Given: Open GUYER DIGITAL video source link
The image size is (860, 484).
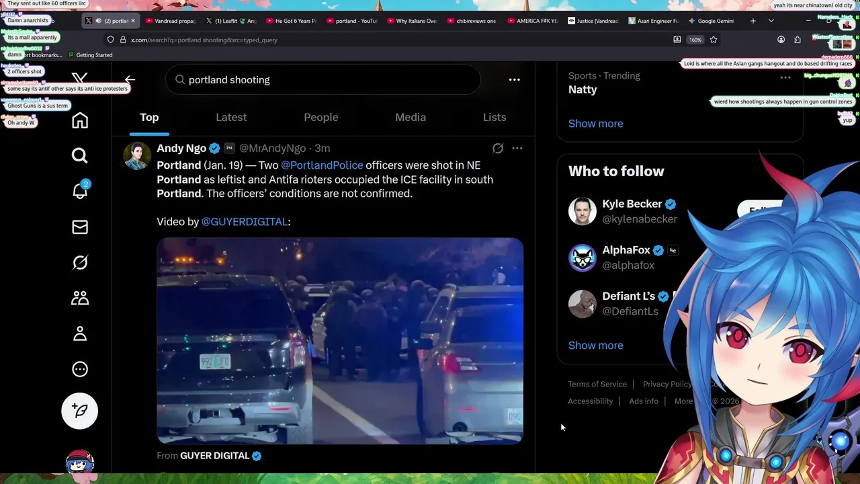Looking at the screenshot, I should tap(214, 456).
